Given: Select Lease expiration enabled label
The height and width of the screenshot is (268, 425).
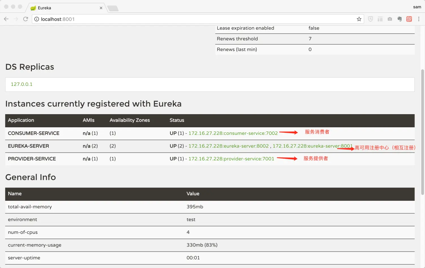Looking at the screenshot, I should [245, 28].
